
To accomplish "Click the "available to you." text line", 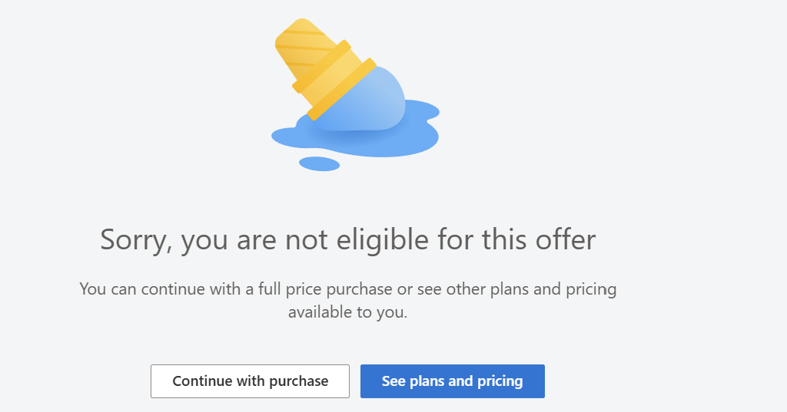I will pos(347,312).
